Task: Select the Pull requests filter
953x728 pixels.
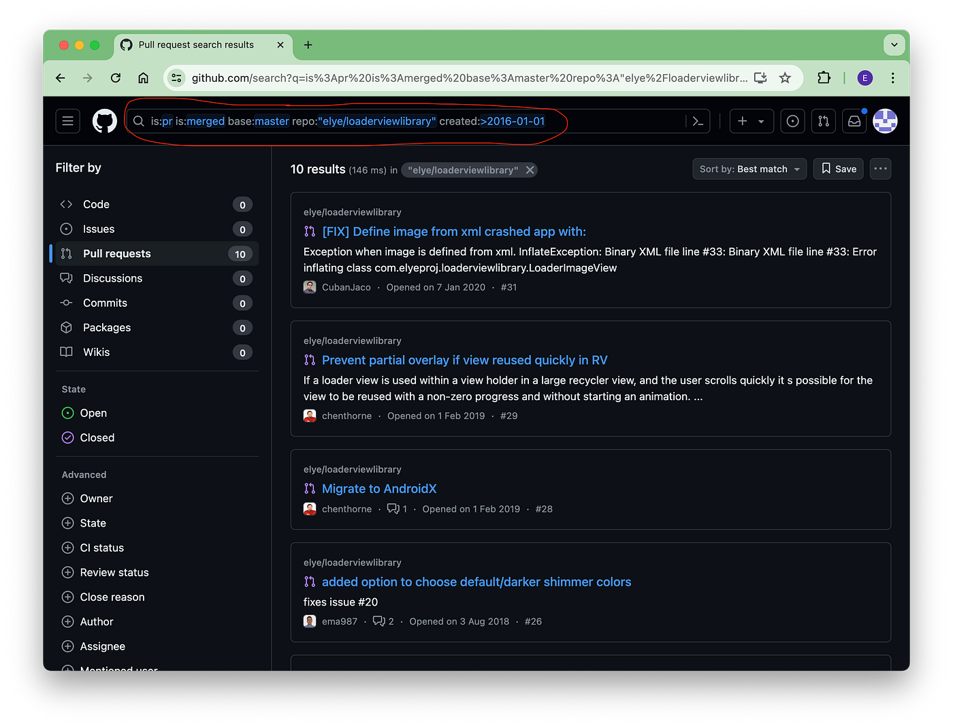Action: pos(156,254)
